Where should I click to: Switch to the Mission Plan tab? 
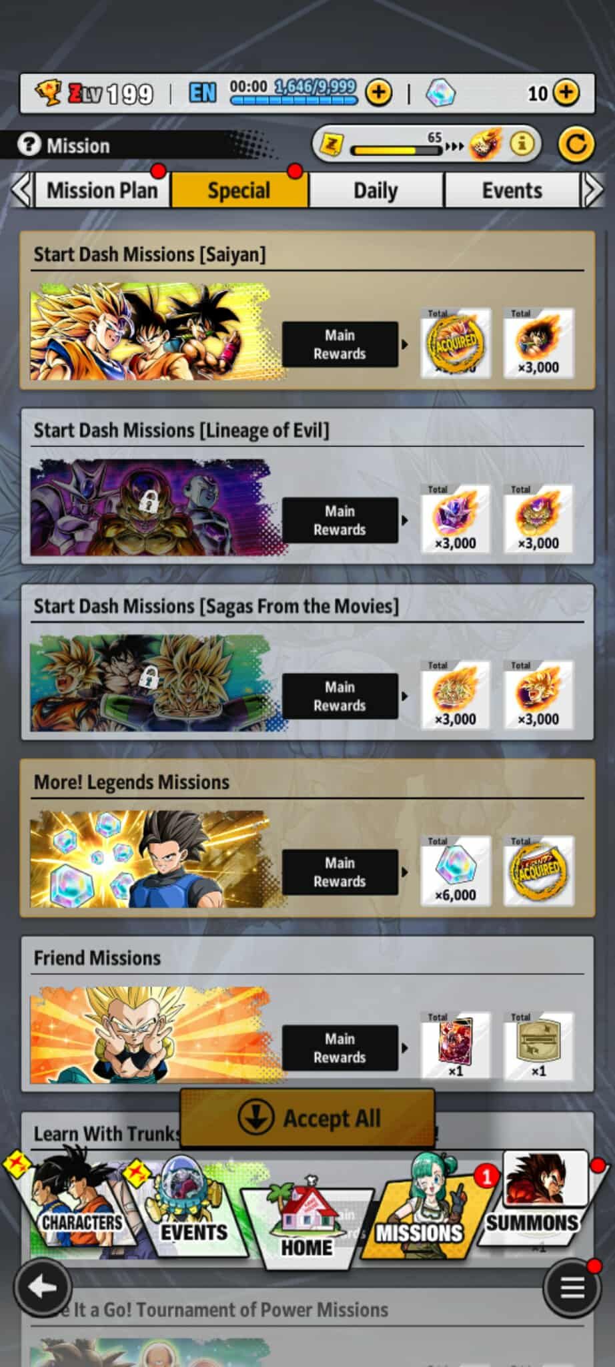pyautogui.click(x=102, y=190)
